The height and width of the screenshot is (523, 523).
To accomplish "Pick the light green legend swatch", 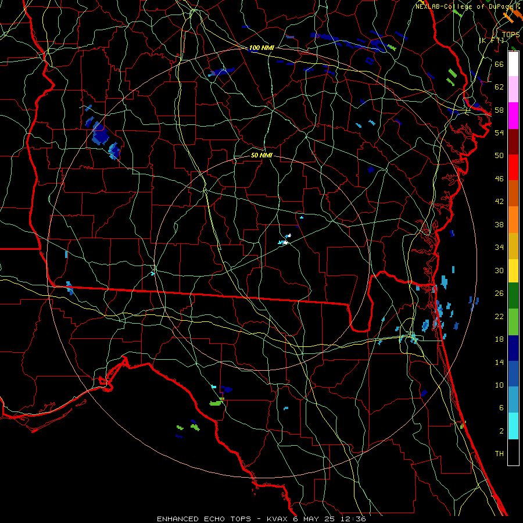I will click(x=513, y=322).
